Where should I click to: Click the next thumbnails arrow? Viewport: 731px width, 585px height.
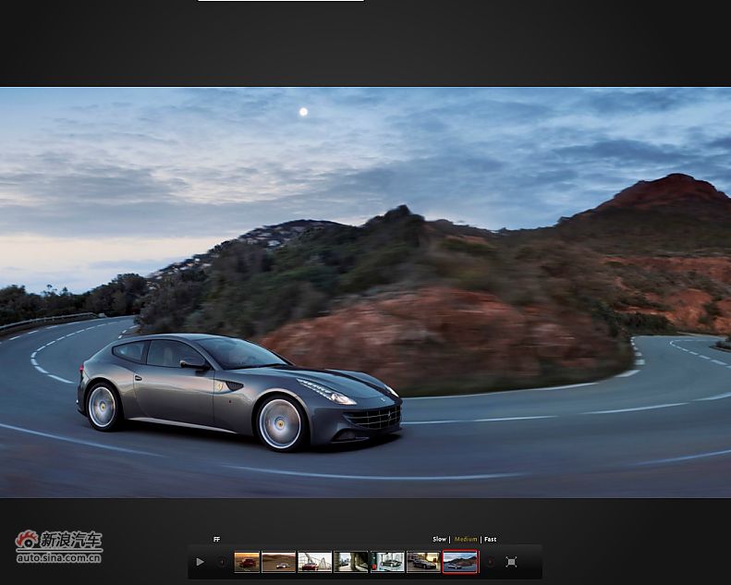click(490, 562)
